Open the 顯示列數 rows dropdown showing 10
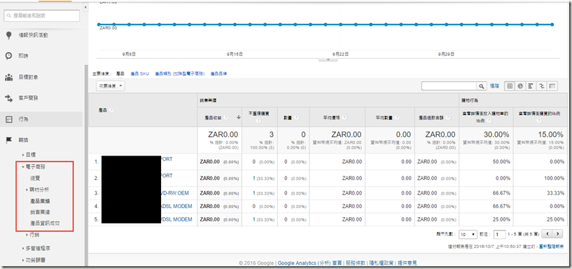The height and width of the screenshot is (269, 572). 468,234
